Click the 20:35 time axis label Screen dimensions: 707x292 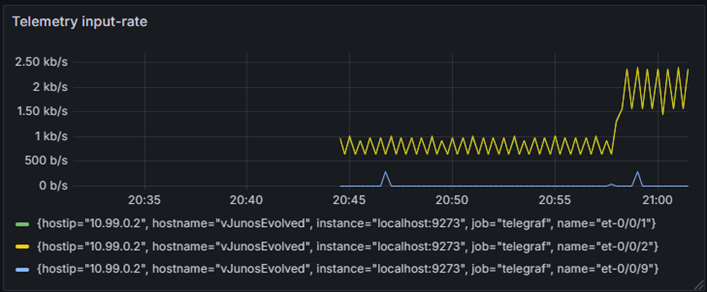145,199
